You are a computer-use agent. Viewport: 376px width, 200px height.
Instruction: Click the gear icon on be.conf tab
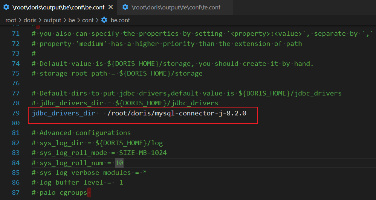pyautogui.click(x=6, y=7)
